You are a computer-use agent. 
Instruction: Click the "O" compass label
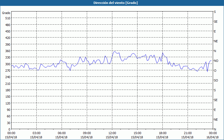(215, 71)
